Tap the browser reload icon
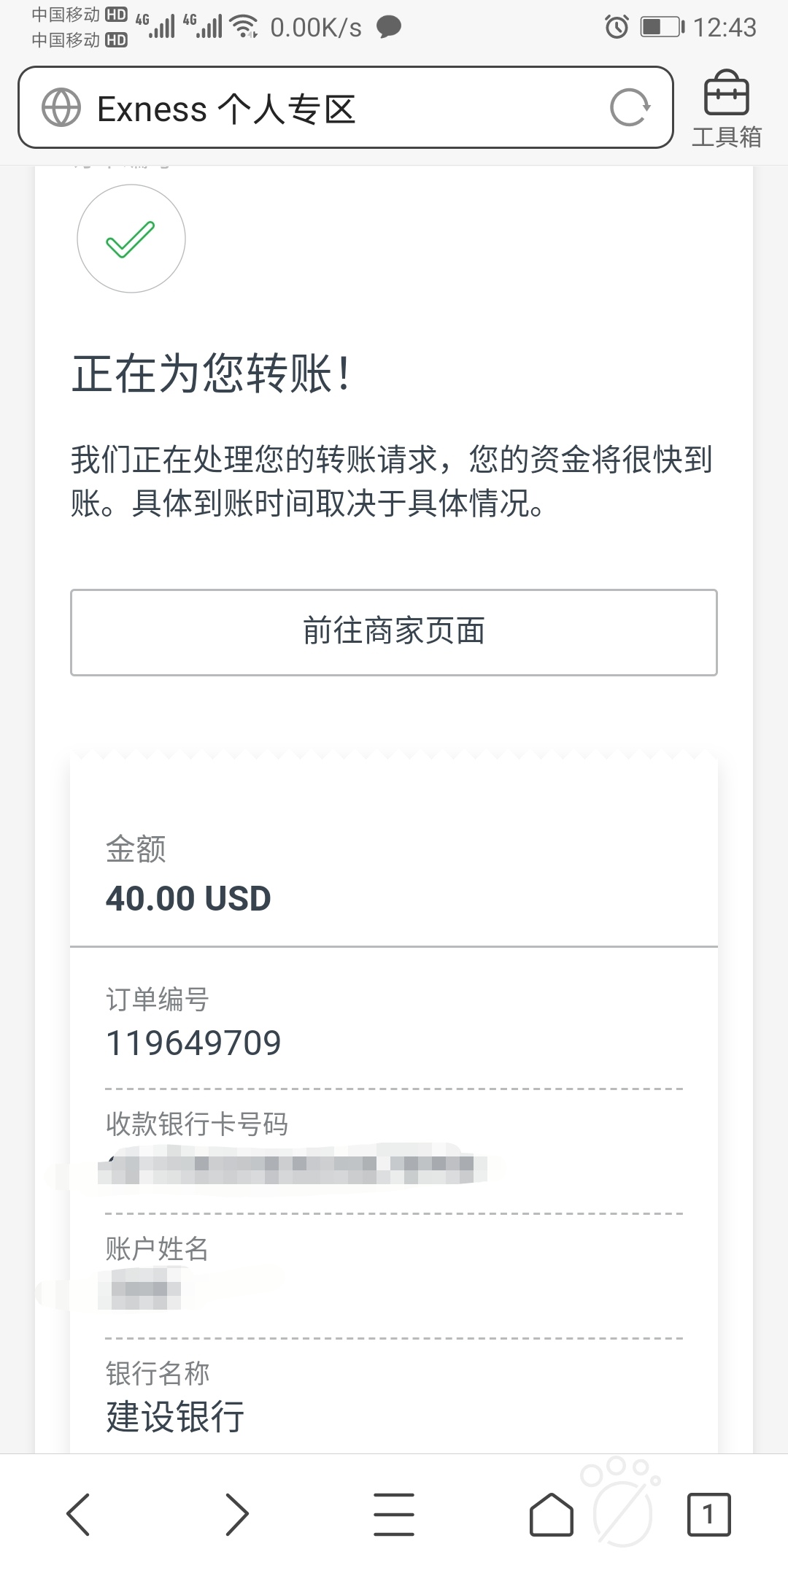The image size is (788, 1576). click(x=630, y=108)
